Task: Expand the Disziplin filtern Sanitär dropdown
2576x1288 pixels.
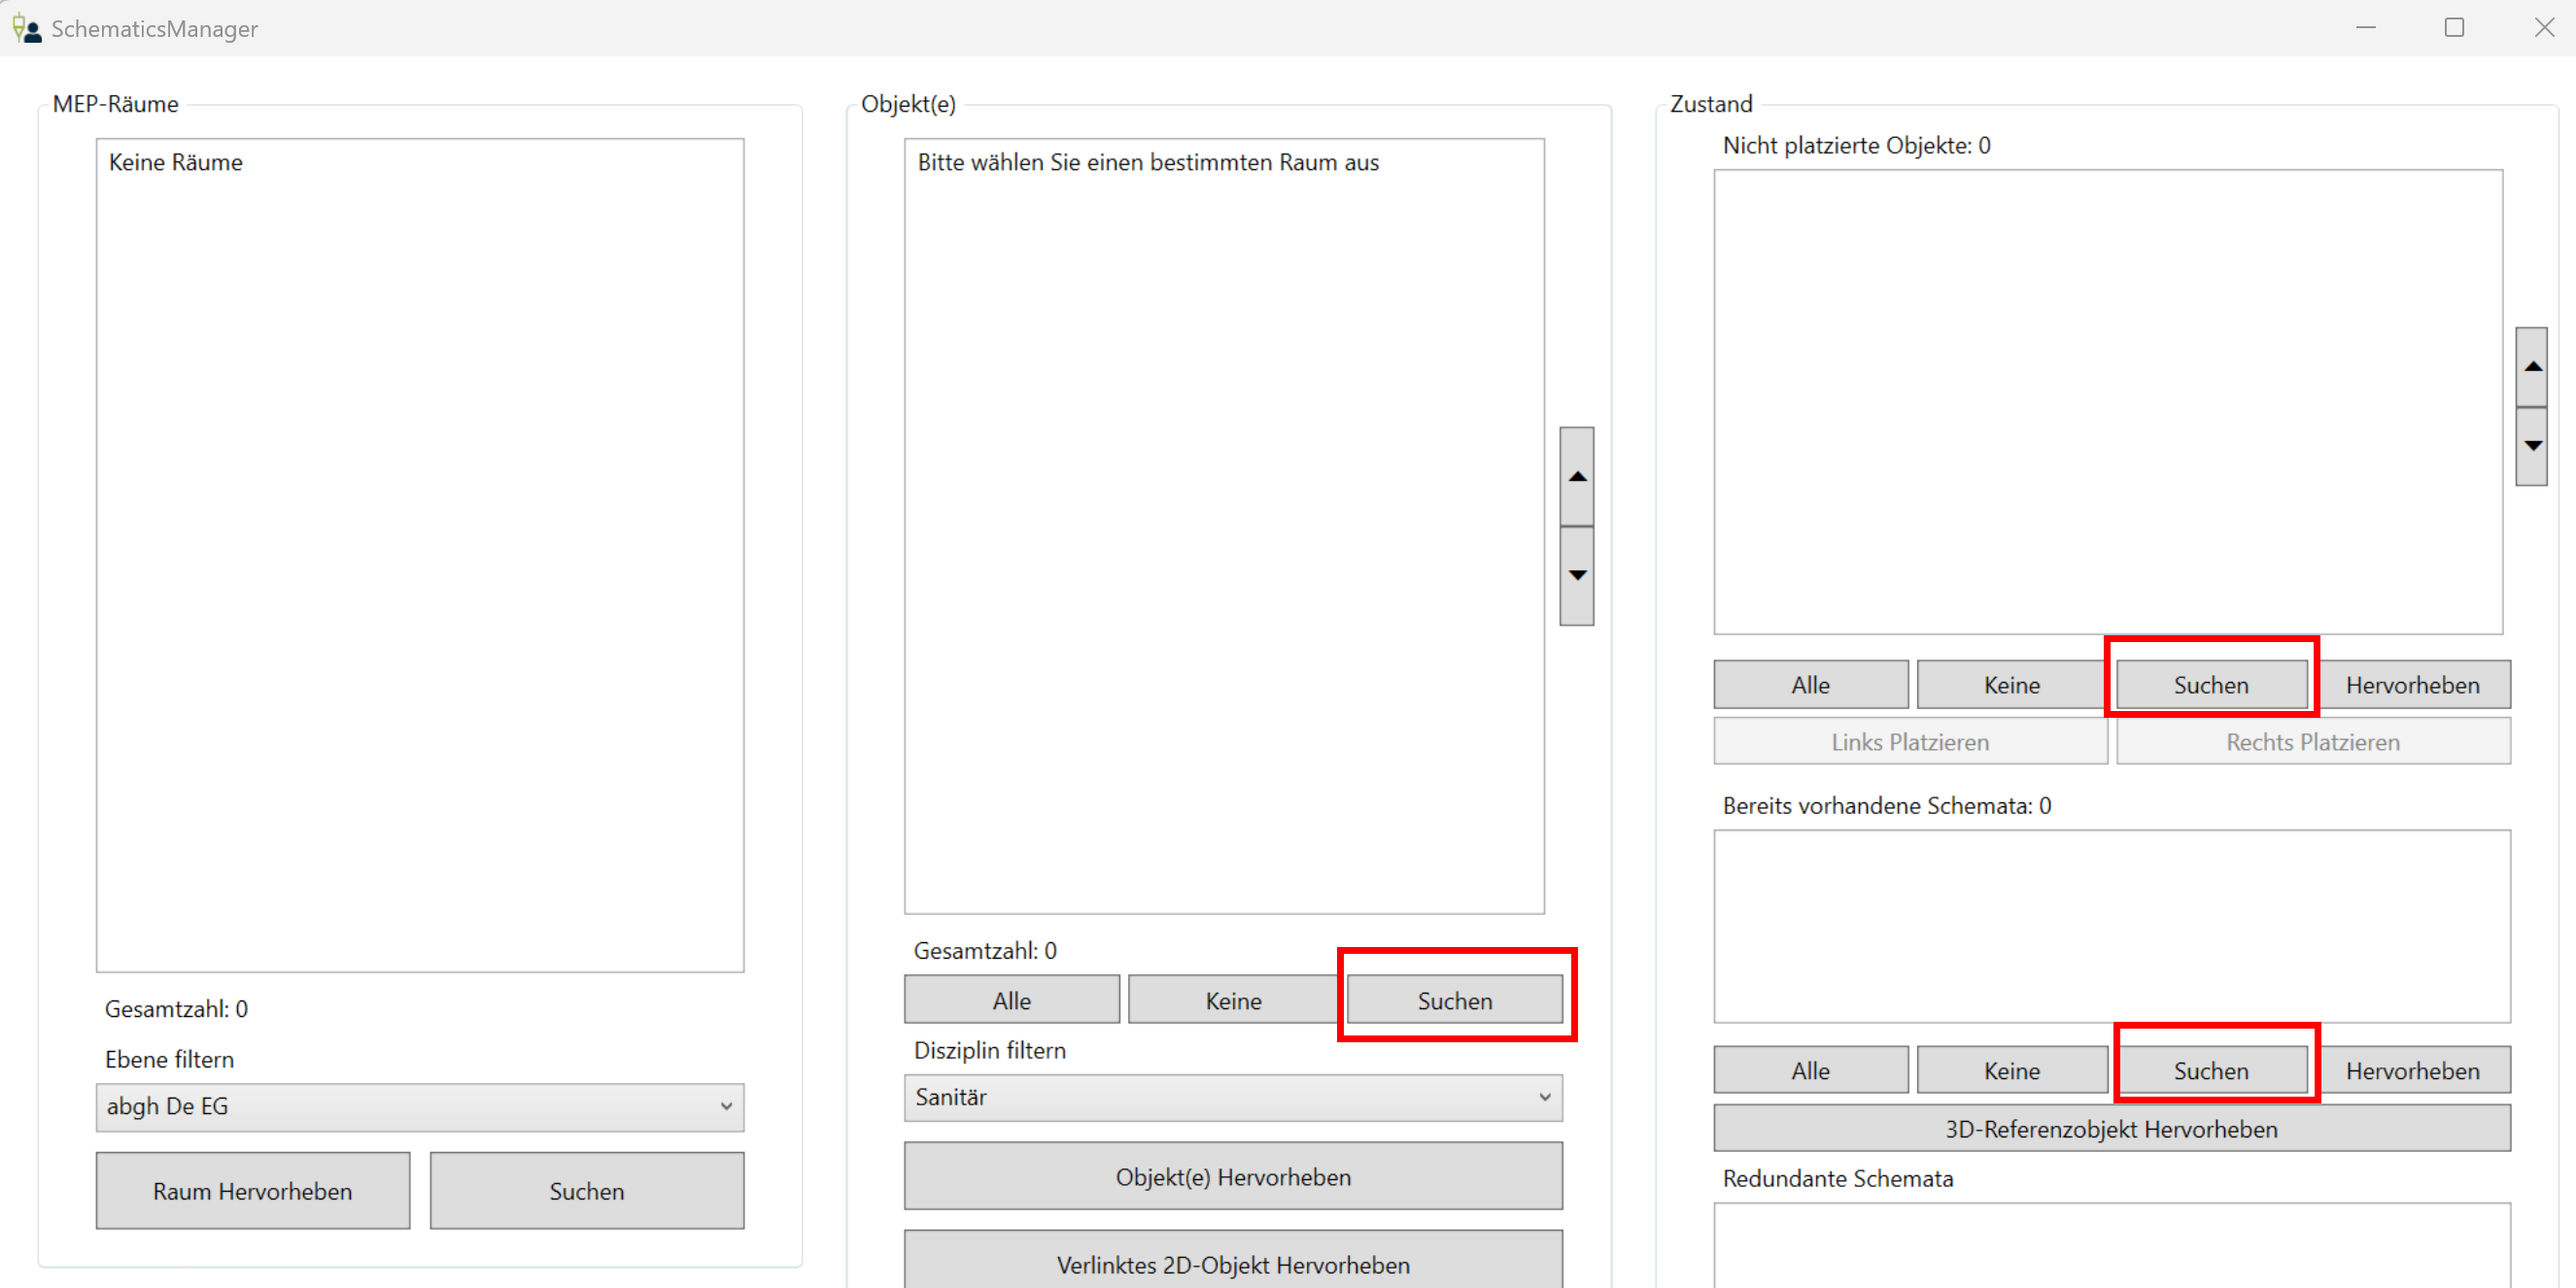Action: pyautogui.click(x=1232, y=1098)
